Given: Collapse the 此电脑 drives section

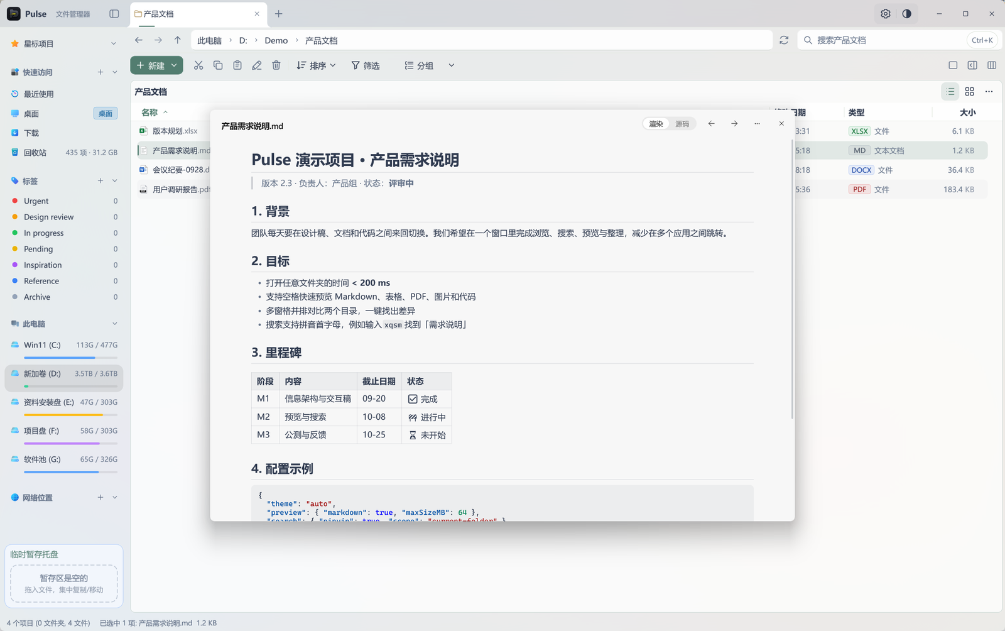Looking at the screenshot, I should coord(114,324).
